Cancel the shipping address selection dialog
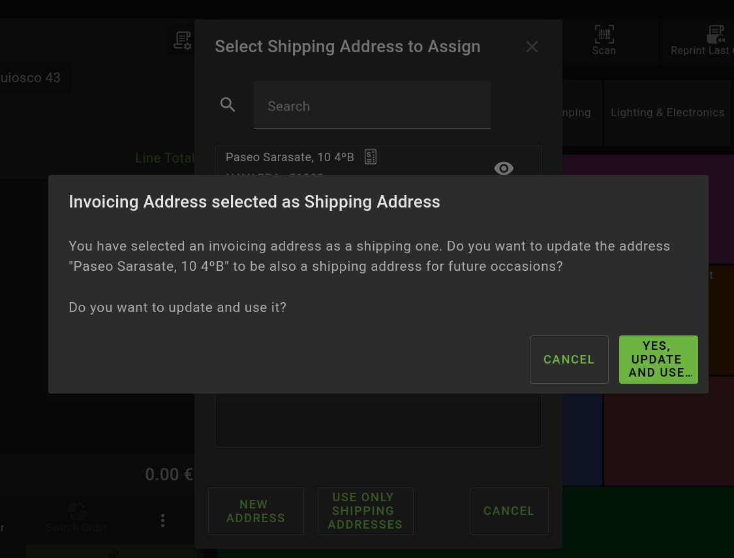 [509, 511]
